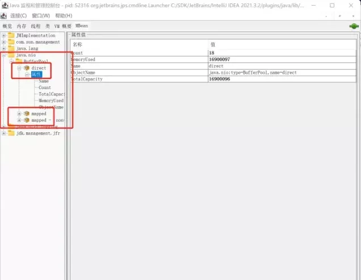This screenshot has width=361, height=280.
Task: Switch to the VM 概要 tab
Action: (62, 26)
